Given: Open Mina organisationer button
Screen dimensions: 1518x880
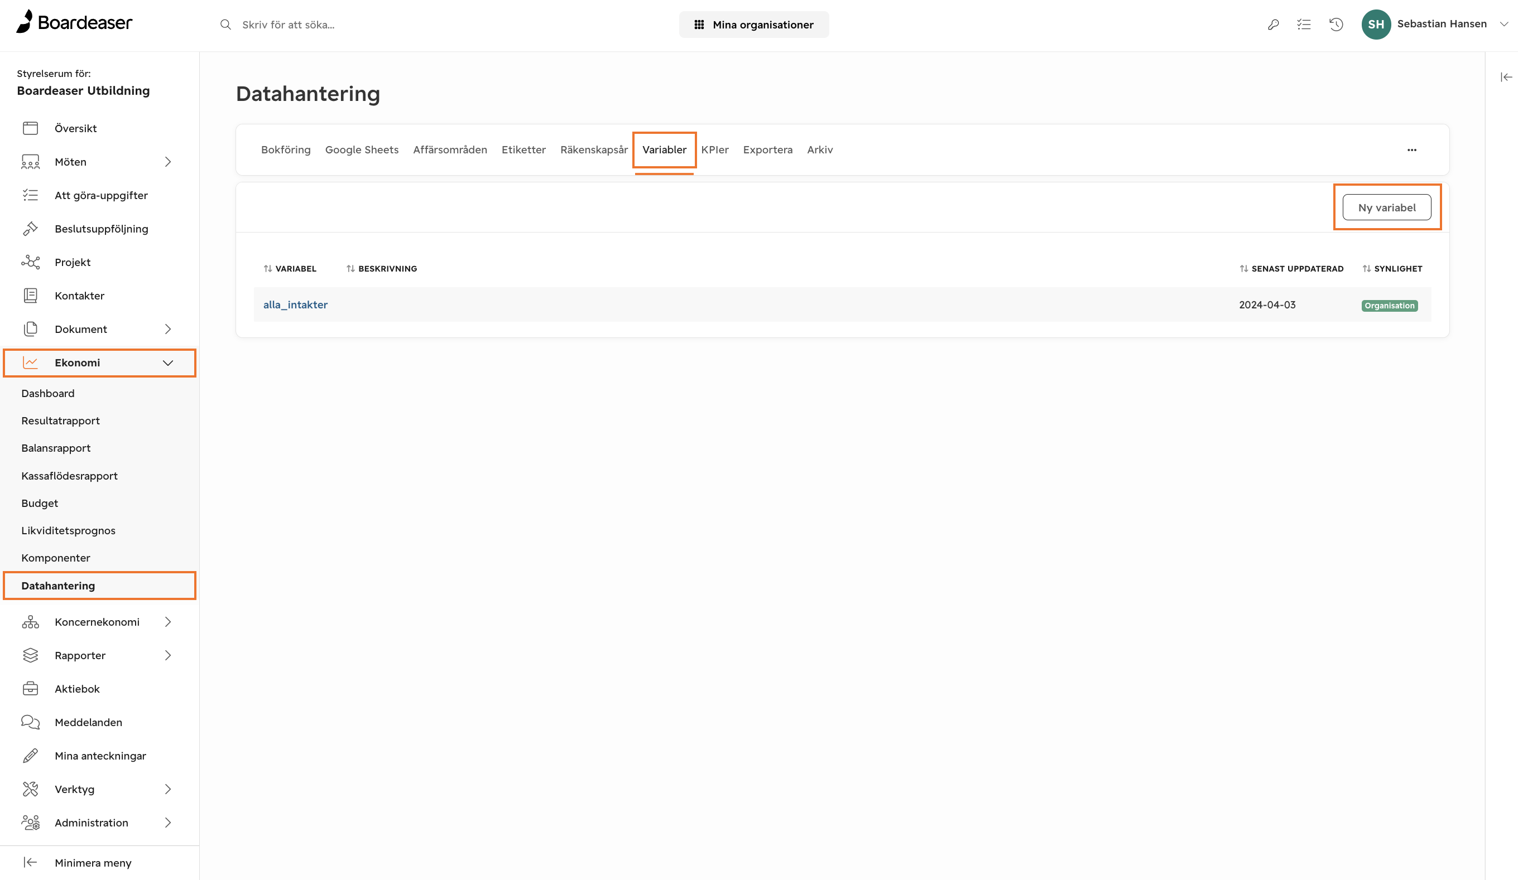Looking at the screenshot, I should [753, 25].
